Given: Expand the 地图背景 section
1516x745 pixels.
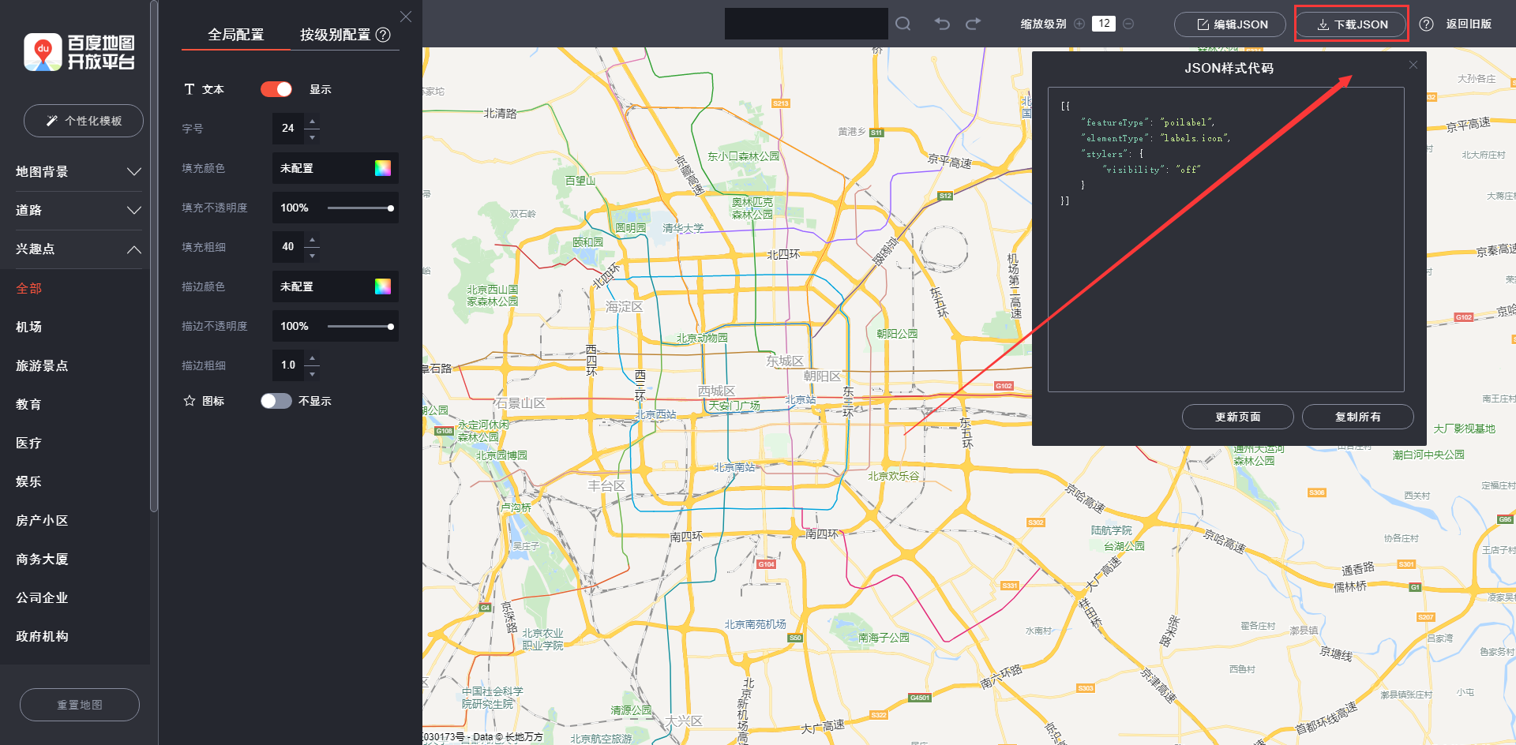Looking at the screenshot, I should pyautogui.click(x=79, y=171).
